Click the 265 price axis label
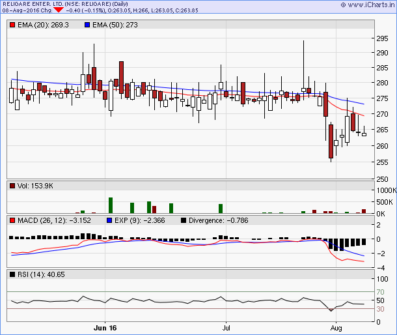 pos(382,130)
